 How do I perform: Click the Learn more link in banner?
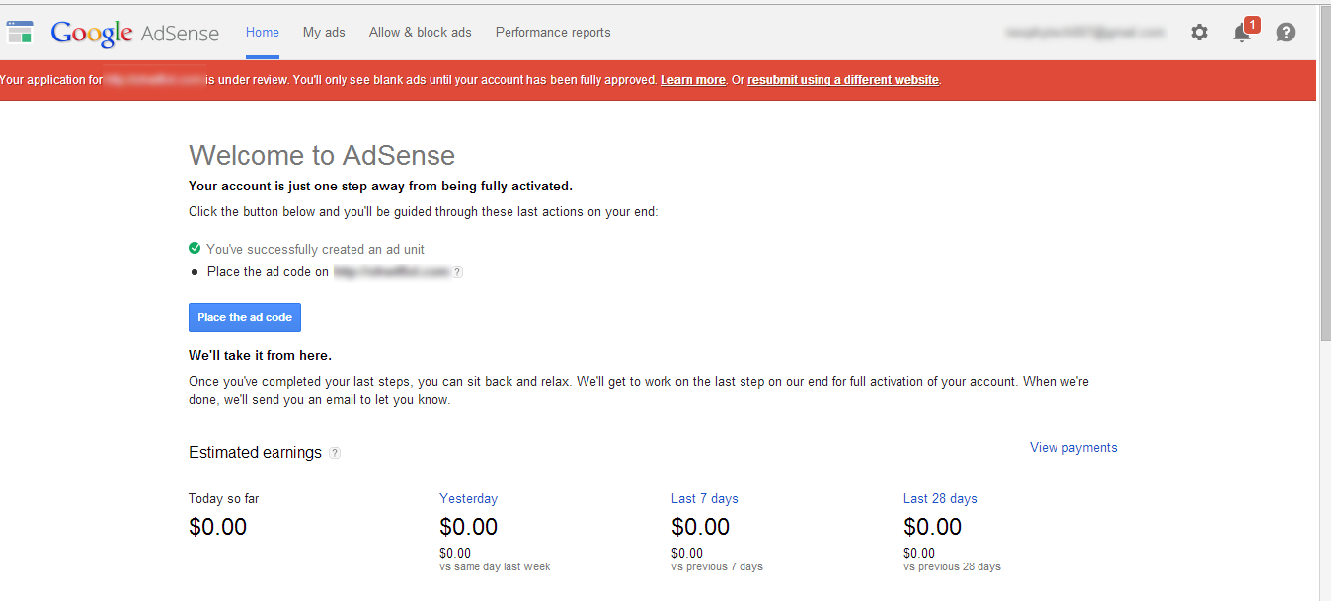coord(693,80)
